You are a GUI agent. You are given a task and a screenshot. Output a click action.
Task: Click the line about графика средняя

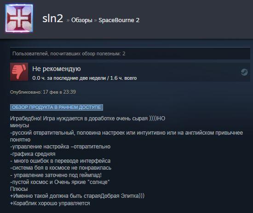(33, 154)
